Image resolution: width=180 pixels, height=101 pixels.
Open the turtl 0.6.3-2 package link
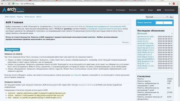(142, 68)
